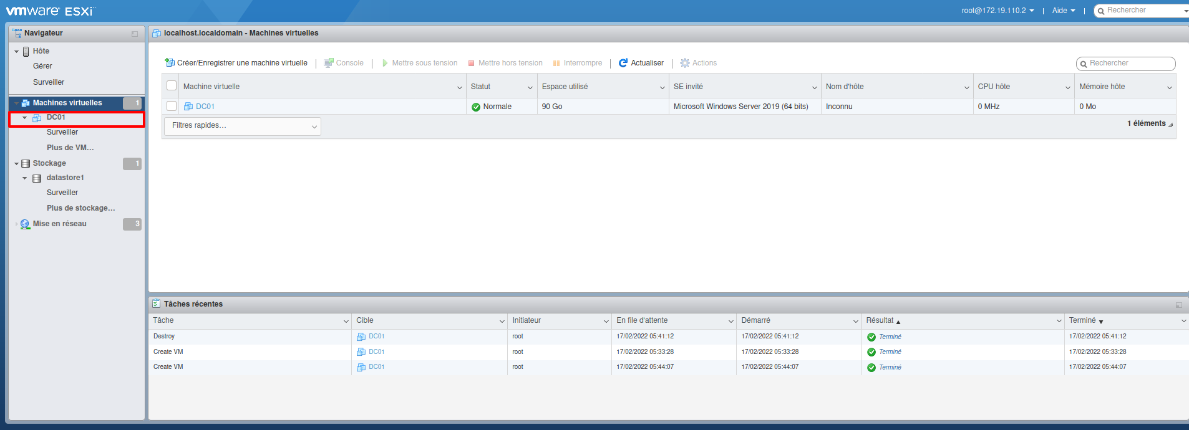This screenshot has width=1189, height=430.
Task: Toggle the select-all virtual machines checkbox
Action: tap(172, 86)
